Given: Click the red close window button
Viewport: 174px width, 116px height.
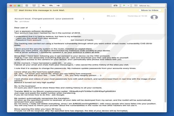Looking at the screenshot, I should [11, 6].
